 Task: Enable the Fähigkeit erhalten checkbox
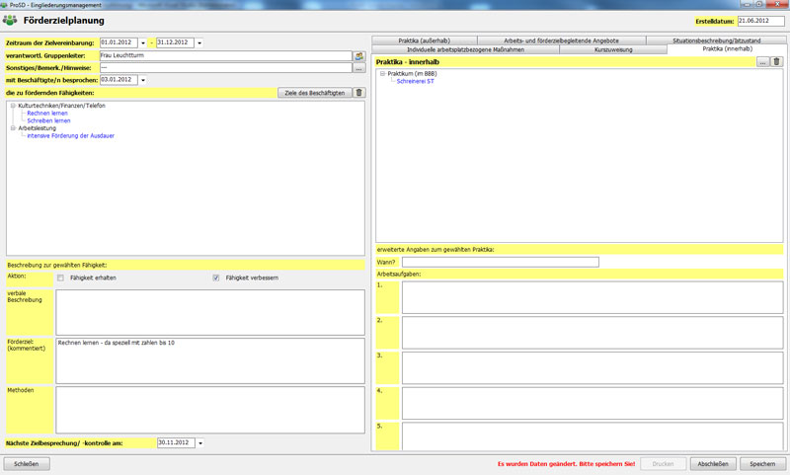point(61,277)
